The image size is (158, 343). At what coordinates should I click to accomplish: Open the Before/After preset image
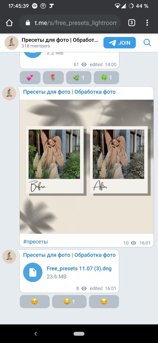pos(87,167)
